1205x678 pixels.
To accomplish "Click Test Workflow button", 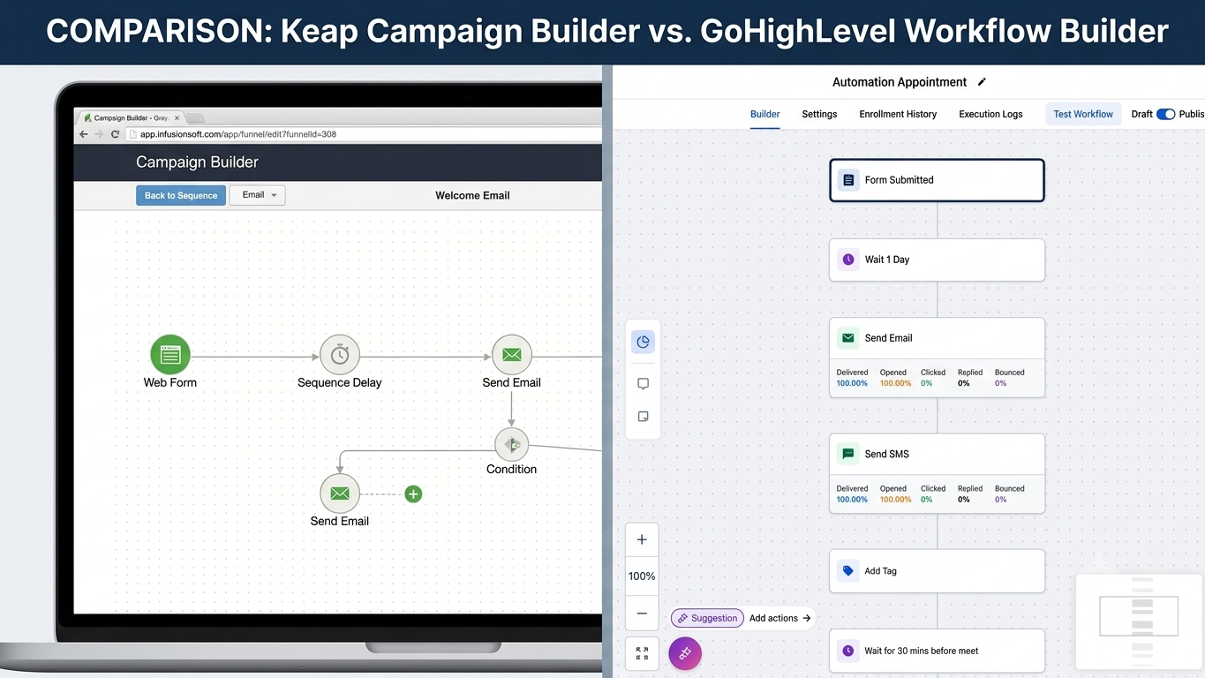I will coord(1083,114).
